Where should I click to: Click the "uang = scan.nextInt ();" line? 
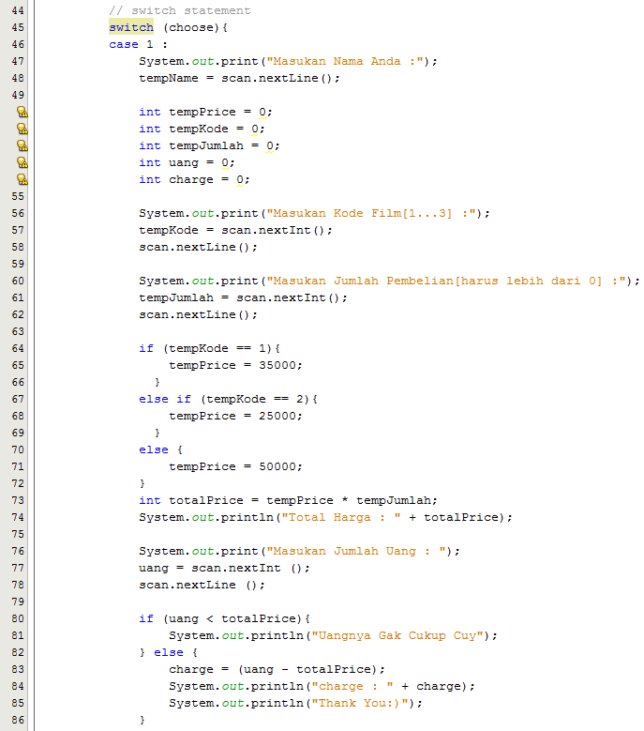224,568
